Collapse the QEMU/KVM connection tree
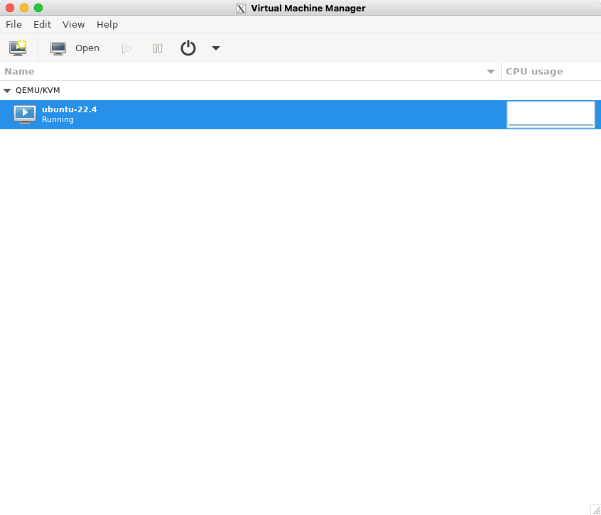 pyautogui.click(x=7, y=91)
